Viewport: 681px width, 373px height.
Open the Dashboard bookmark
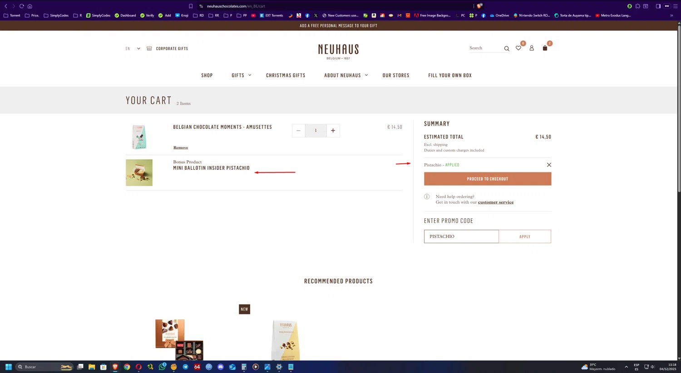125,15
